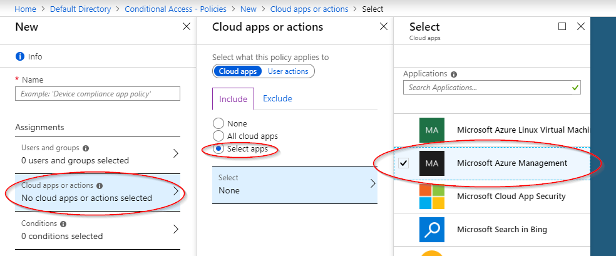Open info tooltip beside Cloud apps or actions
The height and width of the screenshot is (256, 616).
click(x=100, y=186)
